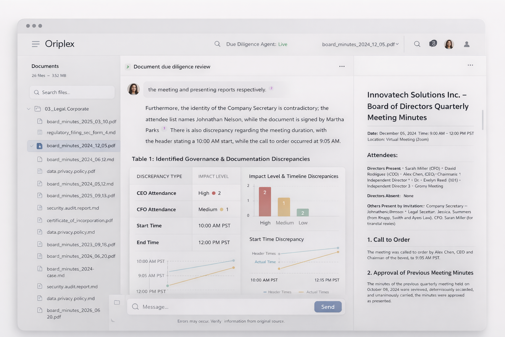Image resolution: width=505 pixels, height=337 pixels.
Task: Click the folder attach icon beside message box
Action: (117, 302)
